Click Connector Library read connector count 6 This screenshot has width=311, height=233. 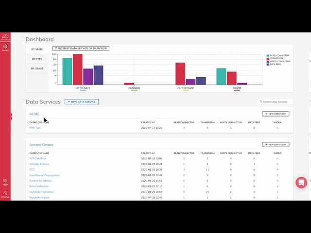pyautogui.click(x=184, y=181)
